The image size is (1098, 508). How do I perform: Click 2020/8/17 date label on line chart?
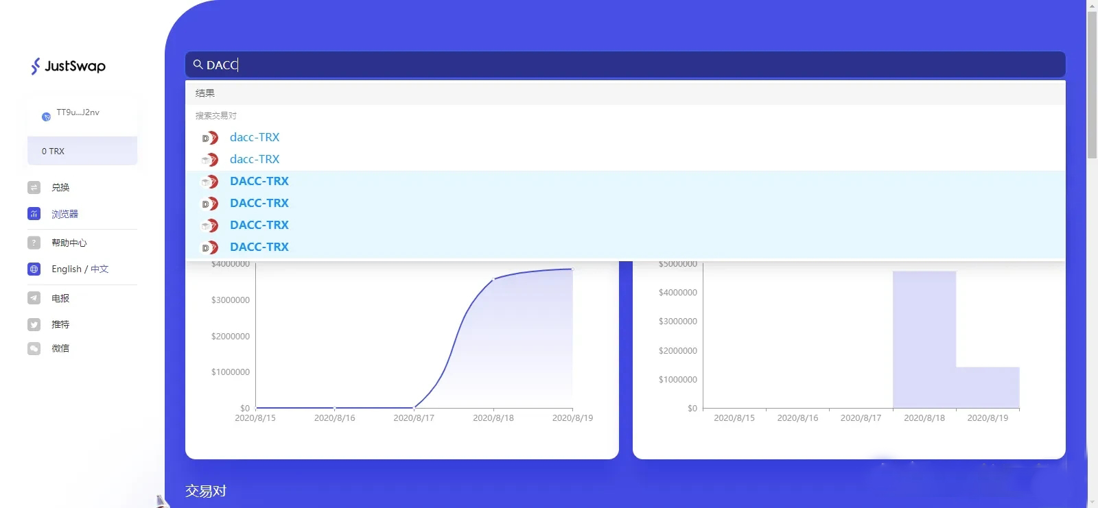pos(414,418)
